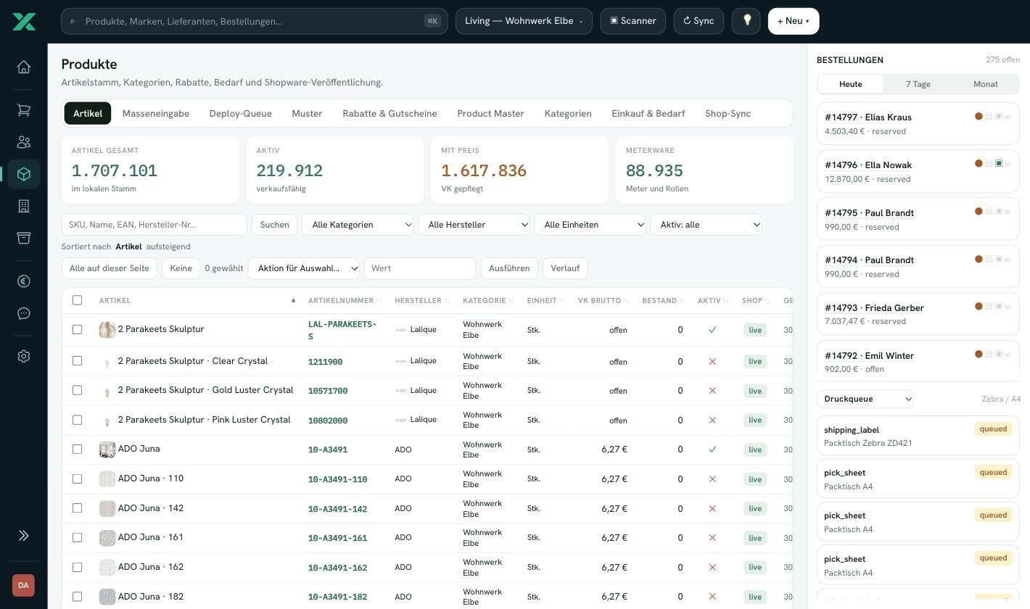
Task: Open the customers people icon in sidebar
Action: point(24,142)
